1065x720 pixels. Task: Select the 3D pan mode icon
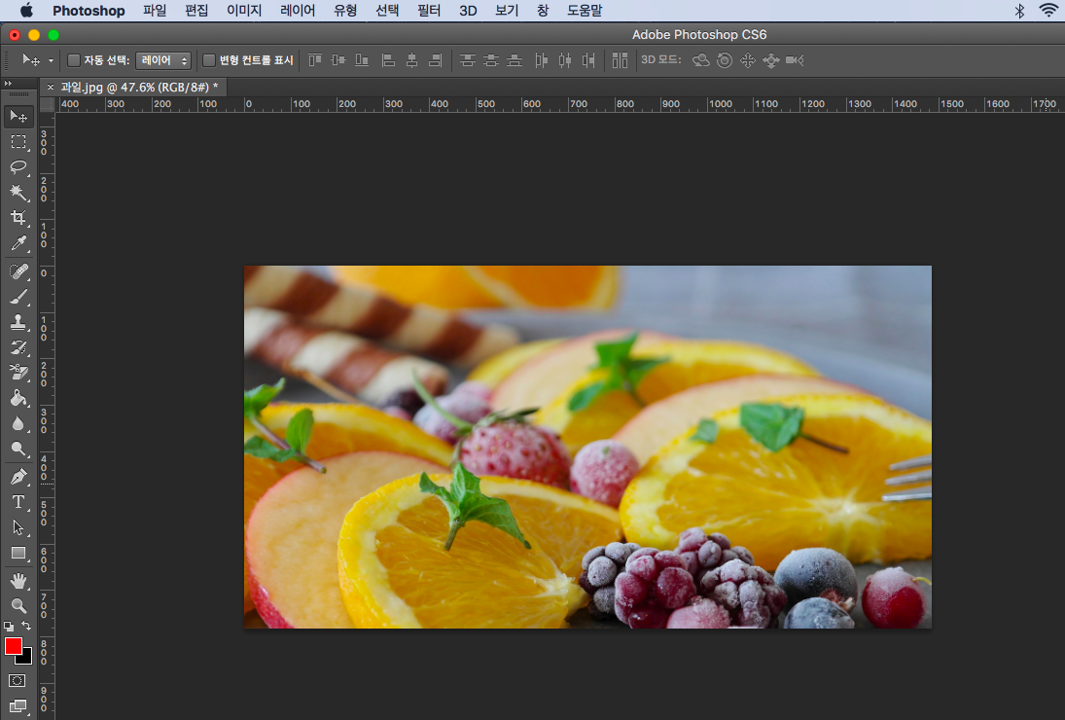(x=748, y=60)
